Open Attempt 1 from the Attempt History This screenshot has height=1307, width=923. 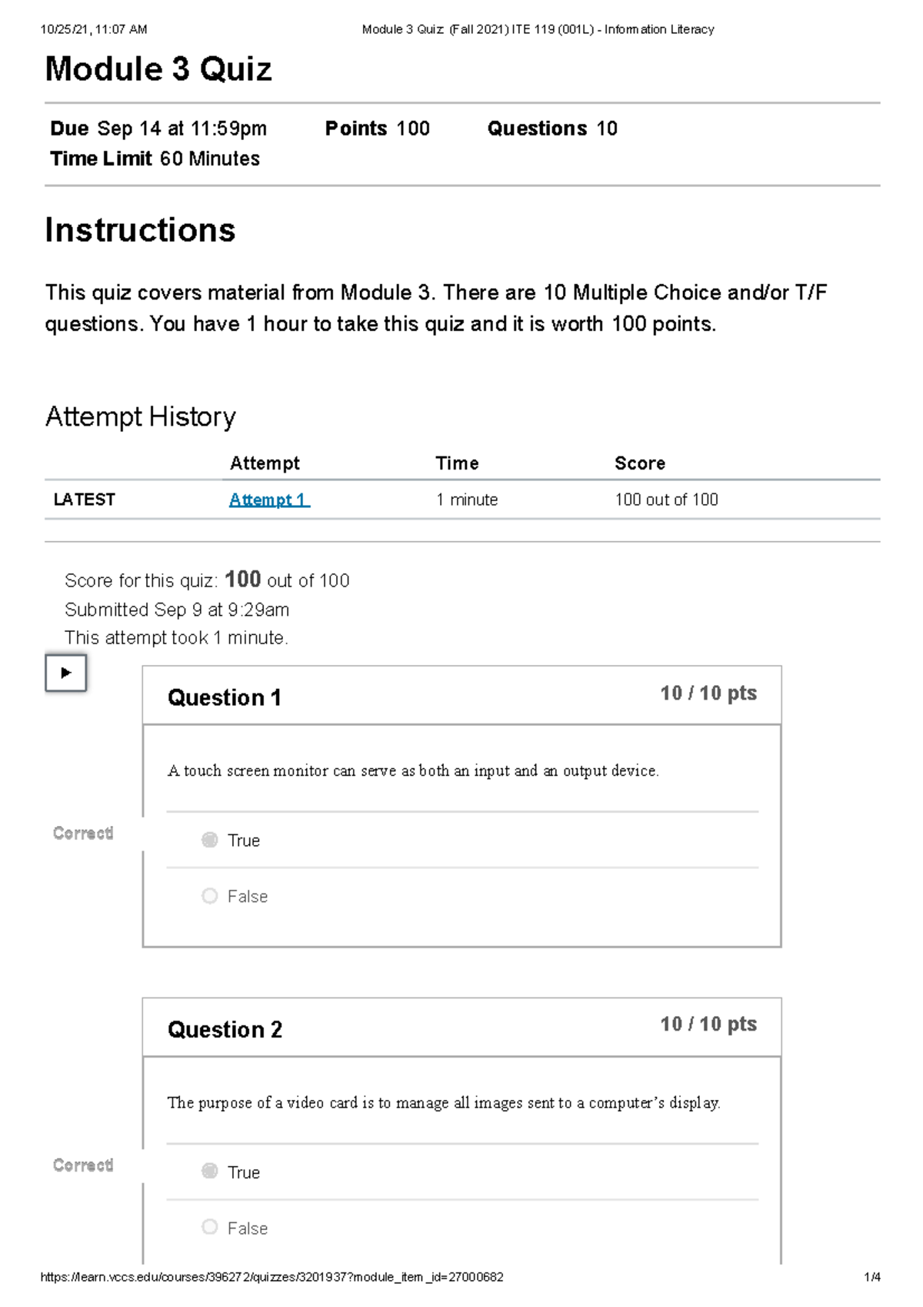click(x=268, y=500)
